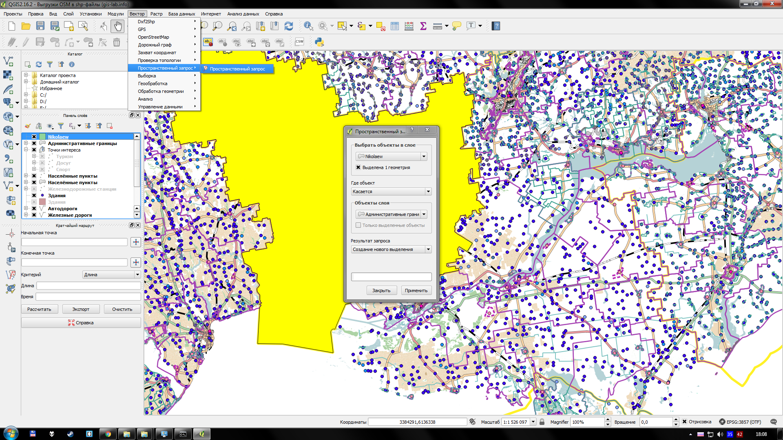Image resolution: width=783 pixels, height=440 pixels.
Task: Open layer styling brush in Layers panel
Action: 28,126
